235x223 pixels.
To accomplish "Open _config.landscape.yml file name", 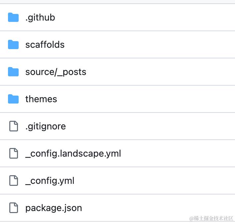I will point(73,153).
